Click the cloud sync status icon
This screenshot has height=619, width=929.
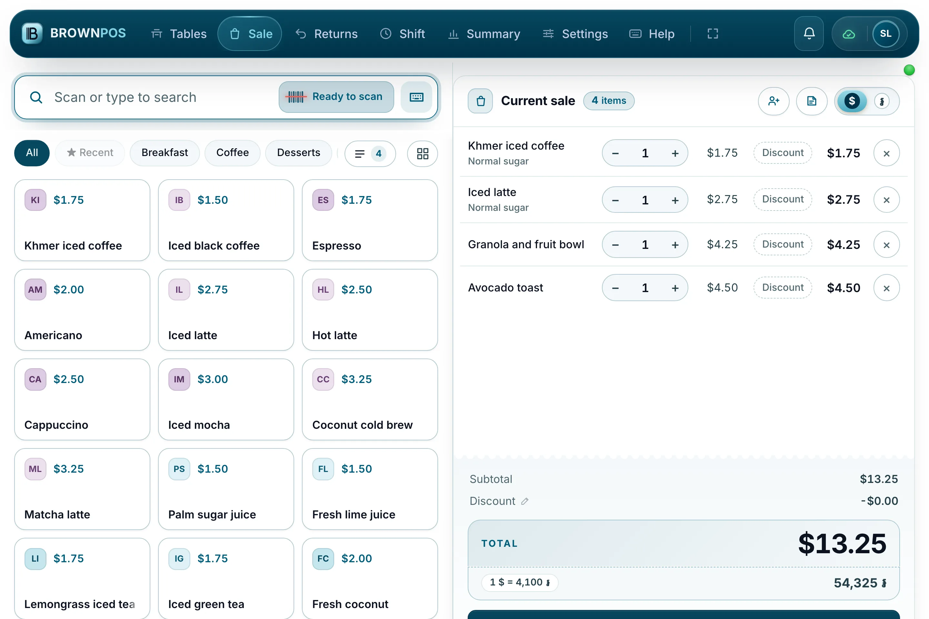(848, 34)
